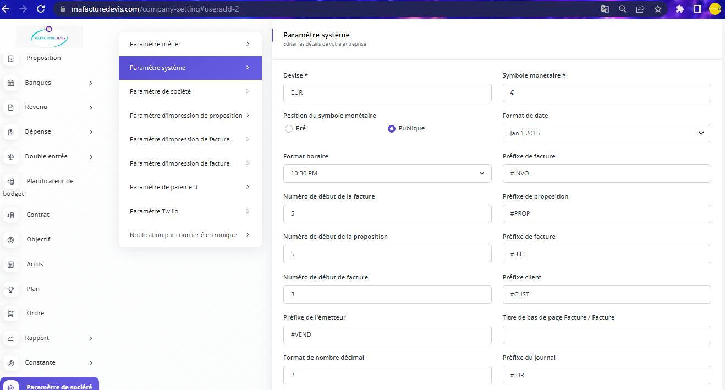
Task: Click the Proposition sidebar icon
Action: (10, 58)
